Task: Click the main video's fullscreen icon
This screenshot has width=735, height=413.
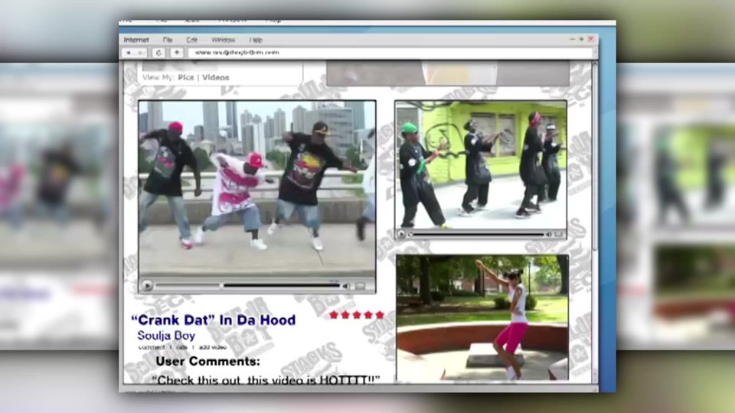Action: [x=360, y=286]
